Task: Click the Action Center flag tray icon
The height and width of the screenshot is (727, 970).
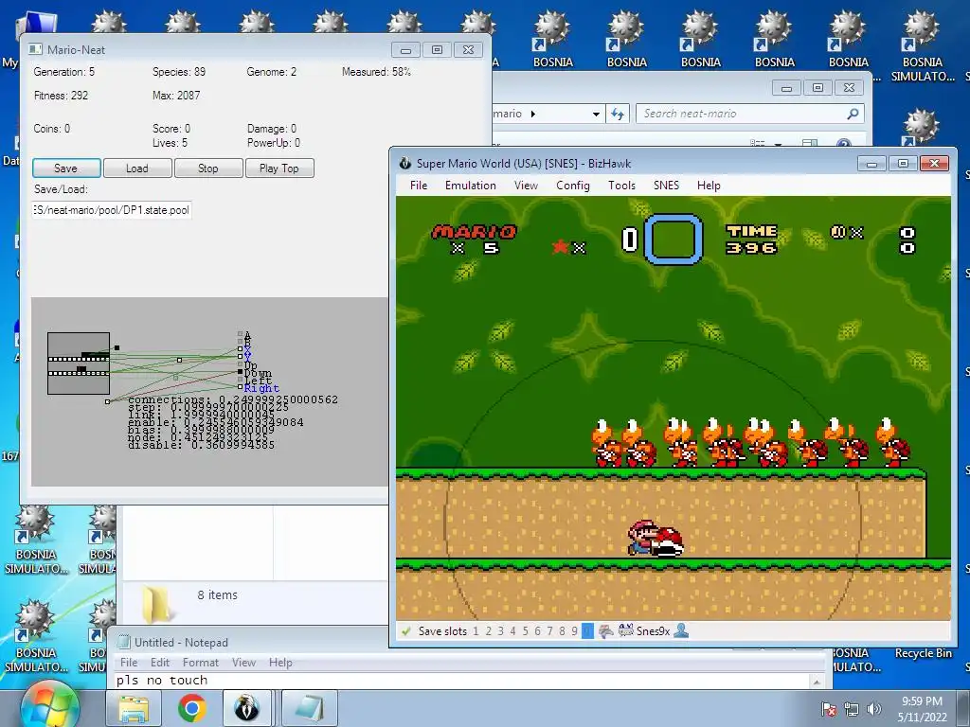Action: (x=828, y=709)
